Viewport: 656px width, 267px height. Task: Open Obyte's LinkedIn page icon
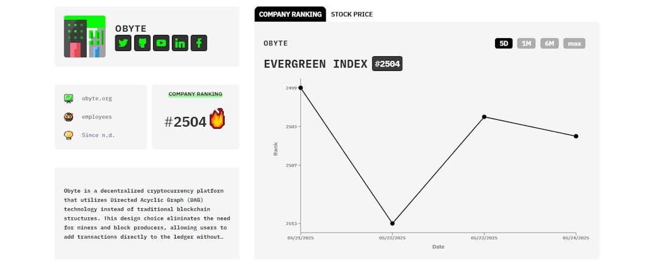click(180, 43)
